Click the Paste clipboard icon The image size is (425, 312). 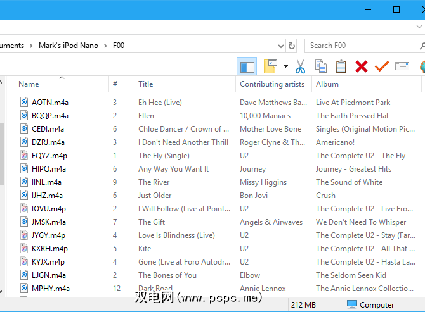tap(341, 66)
